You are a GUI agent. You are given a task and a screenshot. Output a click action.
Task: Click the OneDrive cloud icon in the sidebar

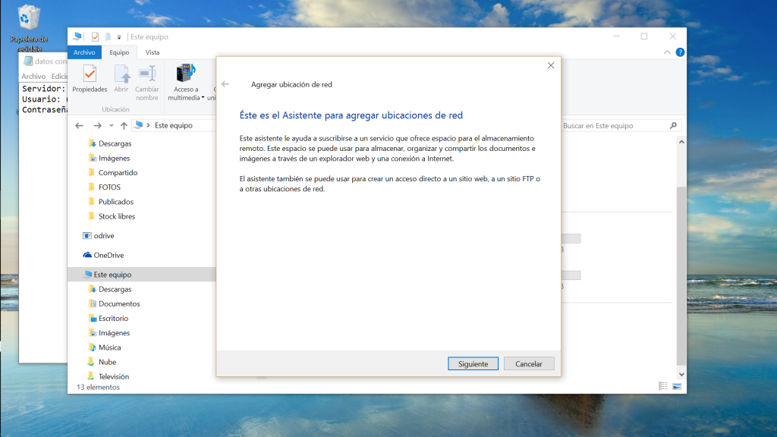(x=87, y=256)
